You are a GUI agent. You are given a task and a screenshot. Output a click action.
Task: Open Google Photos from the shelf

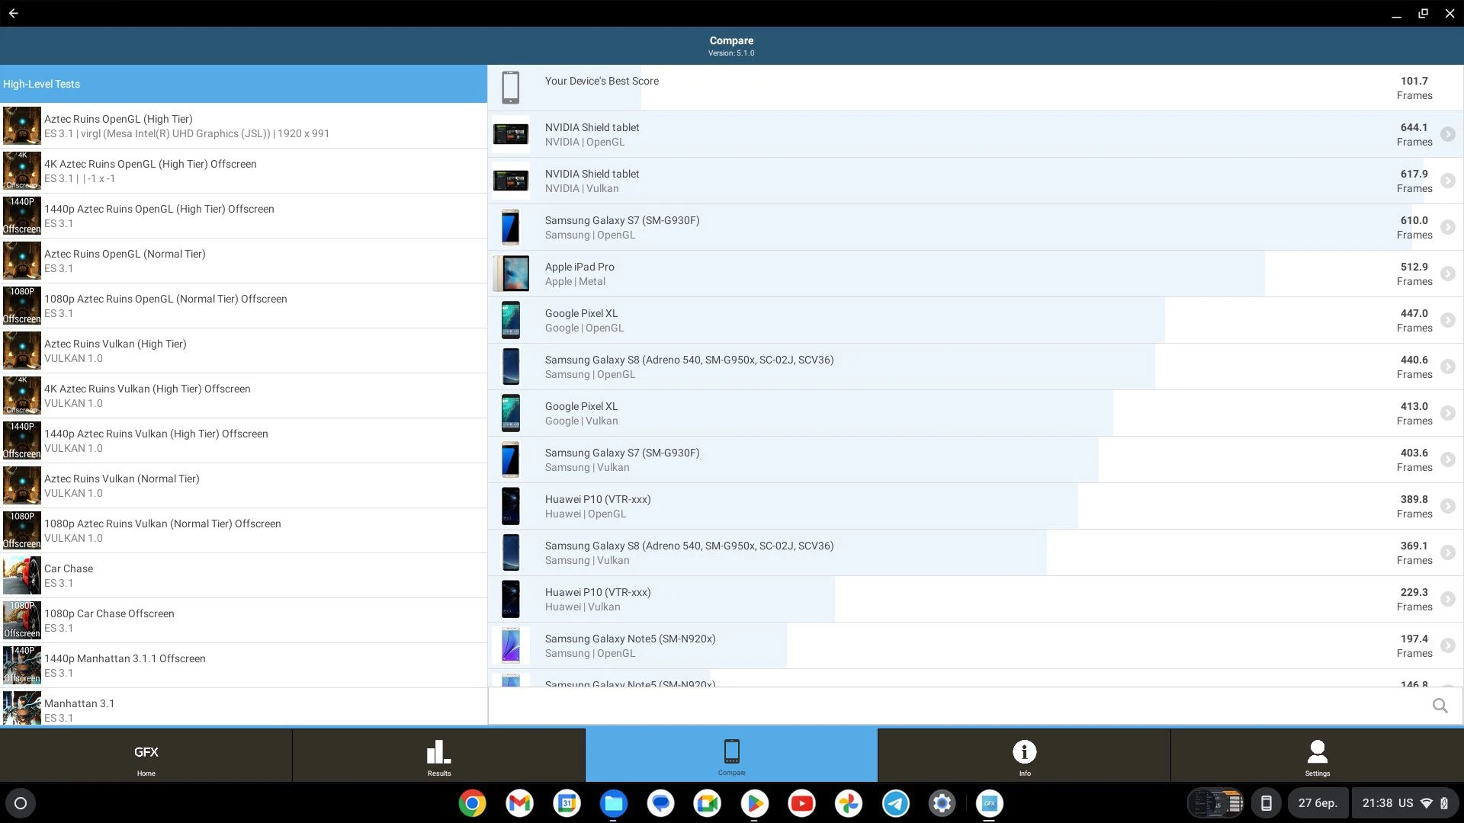click(x=849, y=803)
